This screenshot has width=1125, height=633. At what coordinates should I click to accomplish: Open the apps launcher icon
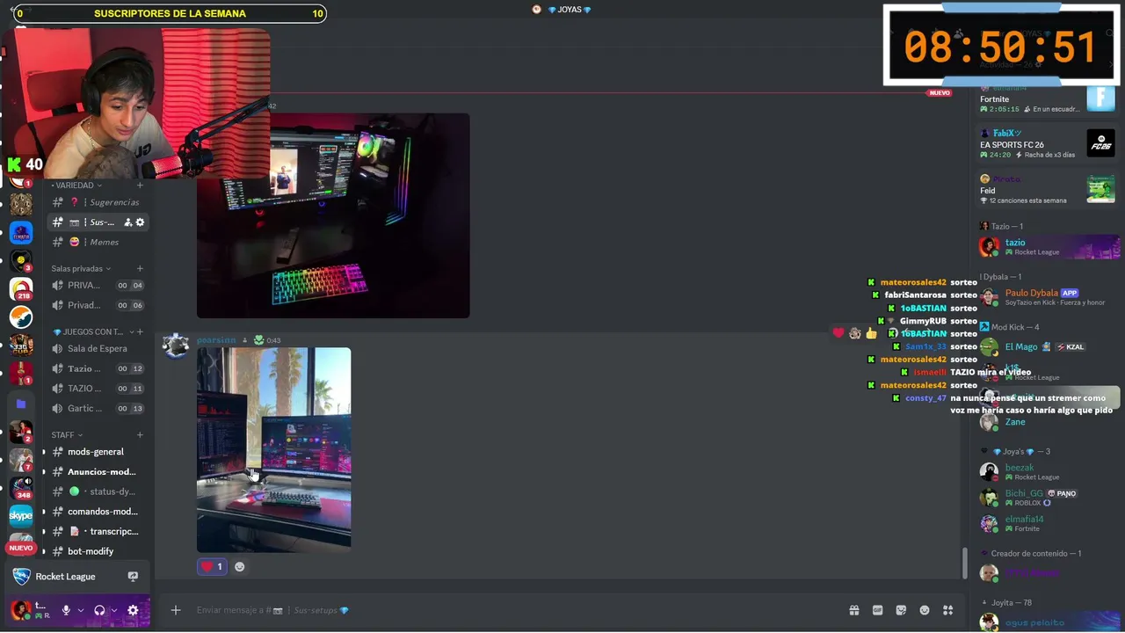pyautogui.click(x=947, y=610)
